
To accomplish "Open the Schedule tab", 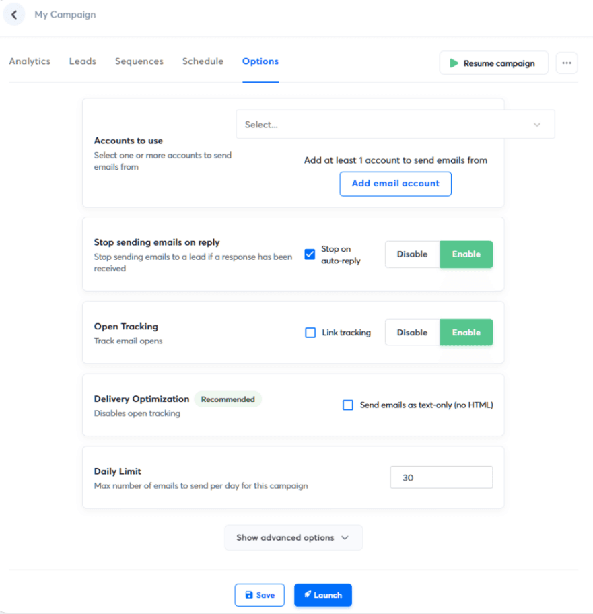I will [x=203, y=61].
